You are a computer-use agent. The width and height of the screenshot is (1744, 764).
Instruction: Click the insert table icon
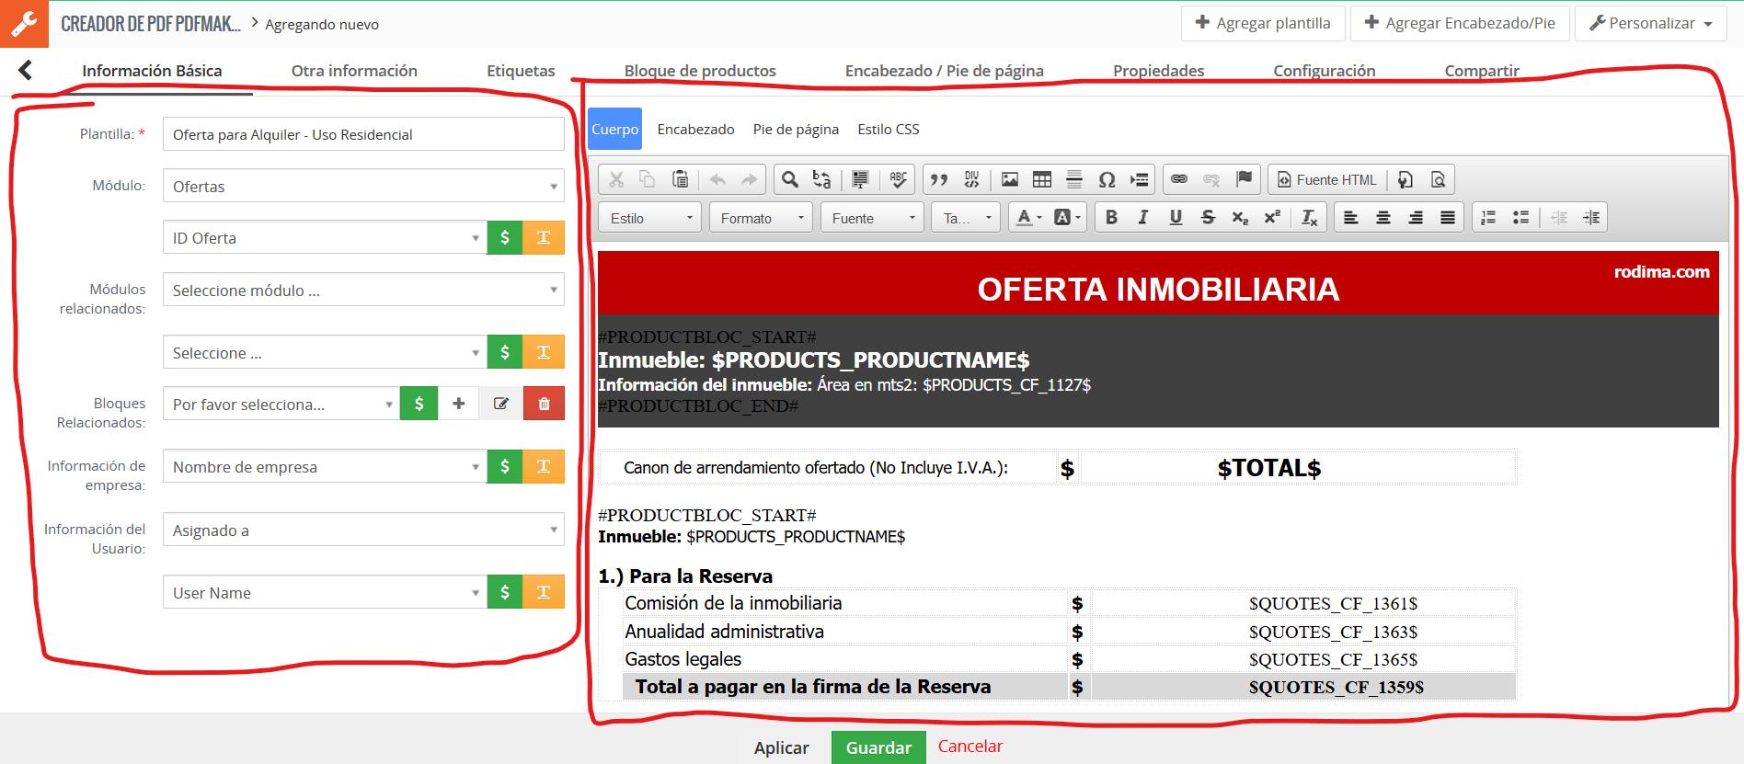pos(1041,179)
